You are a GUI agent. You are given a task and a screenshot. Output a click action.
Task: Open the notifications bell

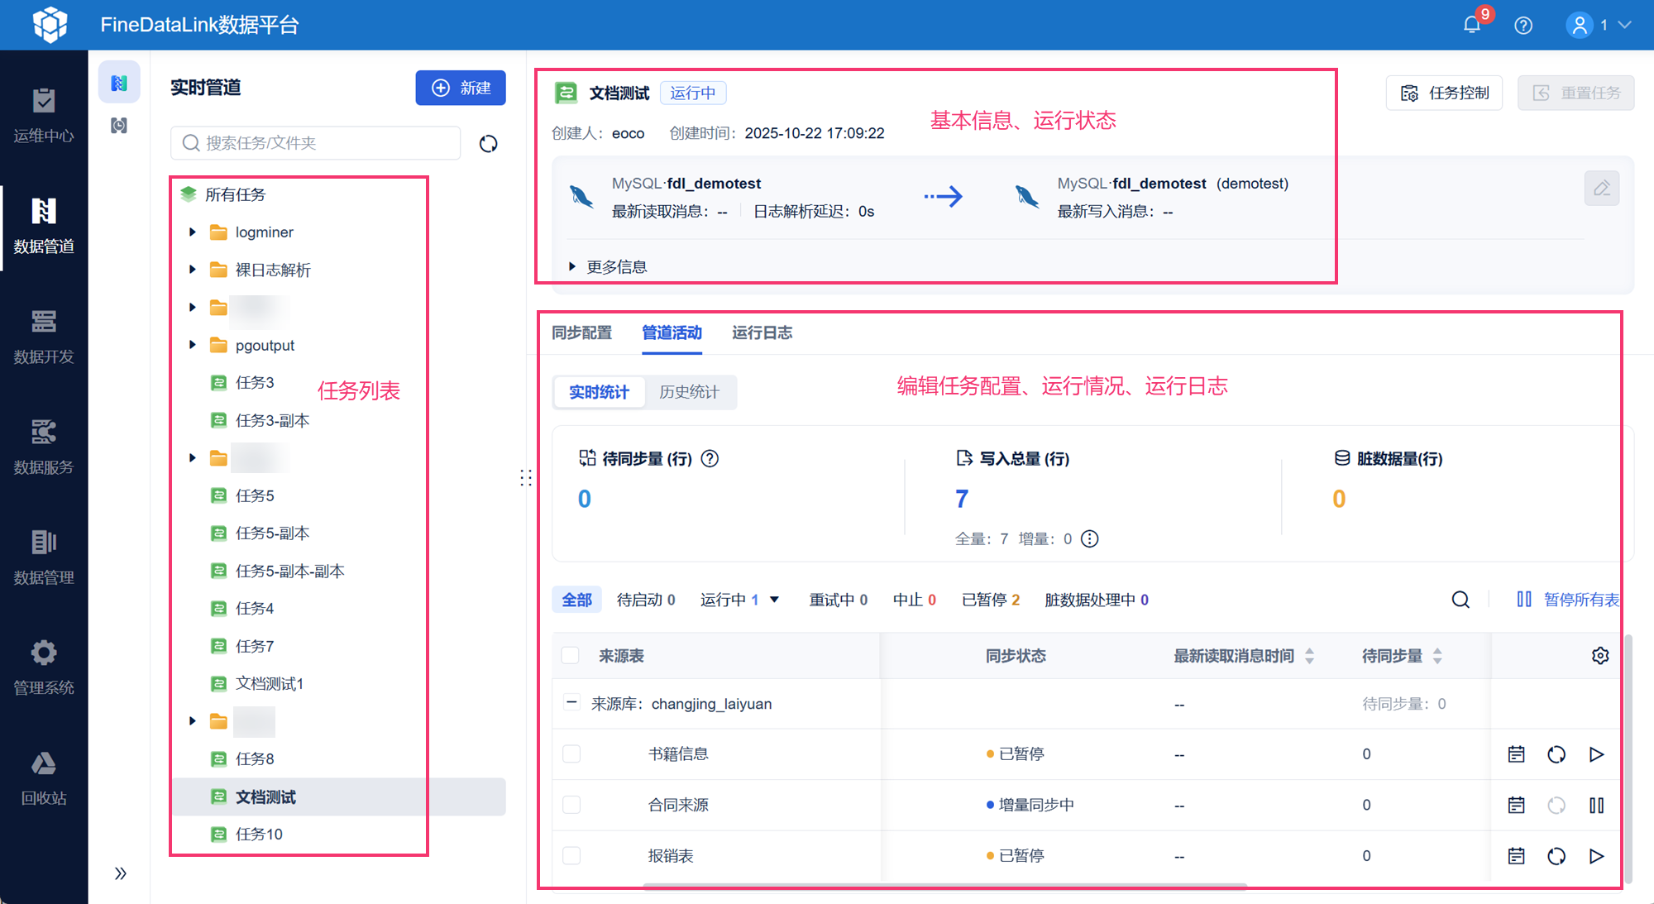(x=1472, y=25)
